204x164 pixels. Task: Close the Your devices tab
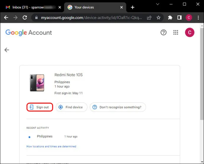point(122,7)
